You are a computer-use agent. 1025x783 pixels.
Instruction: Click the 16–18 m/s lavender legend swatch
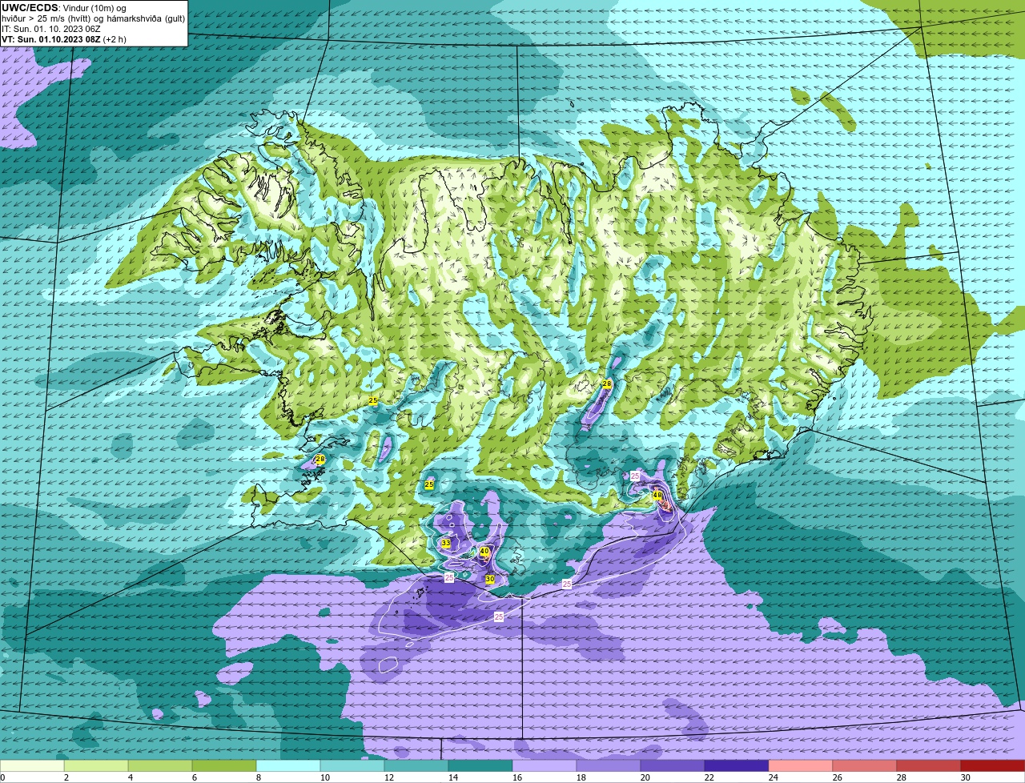[x=545, y=766]
